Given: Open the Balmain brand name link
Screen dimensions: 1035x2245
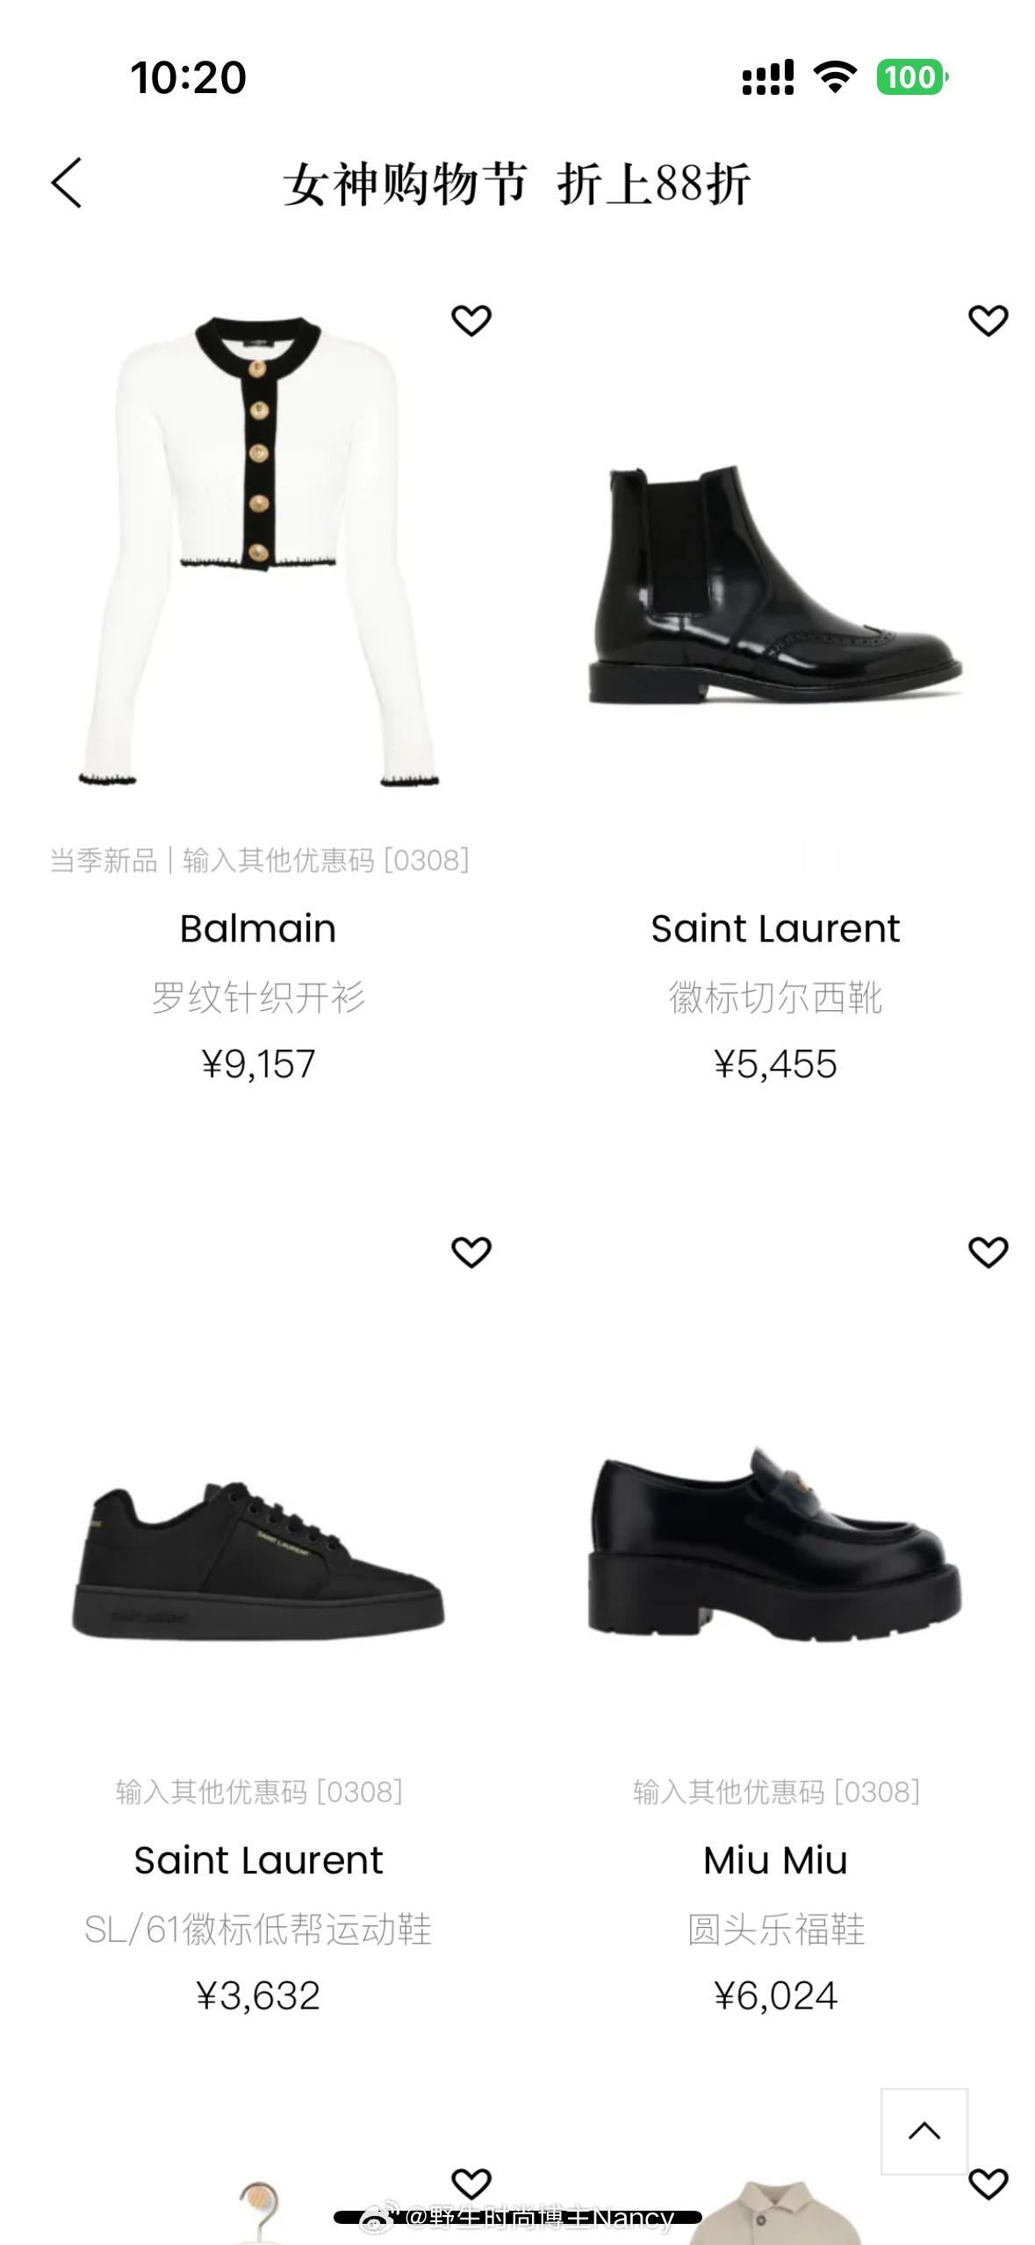Looking at the screenshot, I should tap(258, 928).
